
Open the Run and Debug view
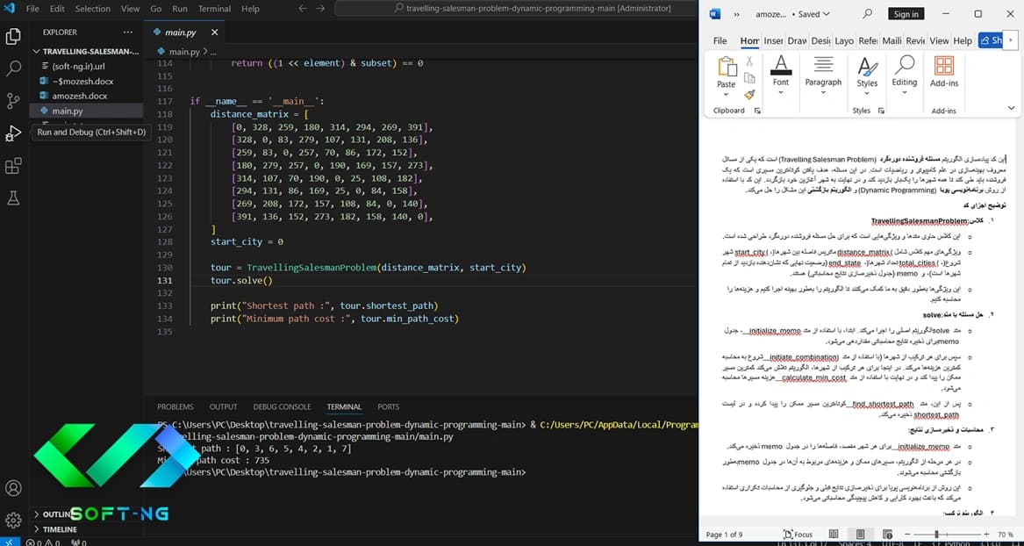click(13, 133)
